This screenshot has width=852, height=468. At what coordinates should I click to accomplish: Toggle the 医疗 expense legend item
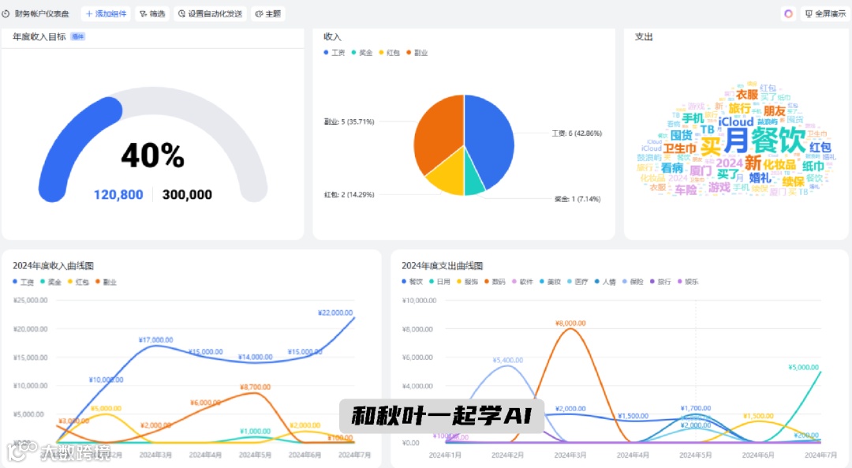click(578, 282)
